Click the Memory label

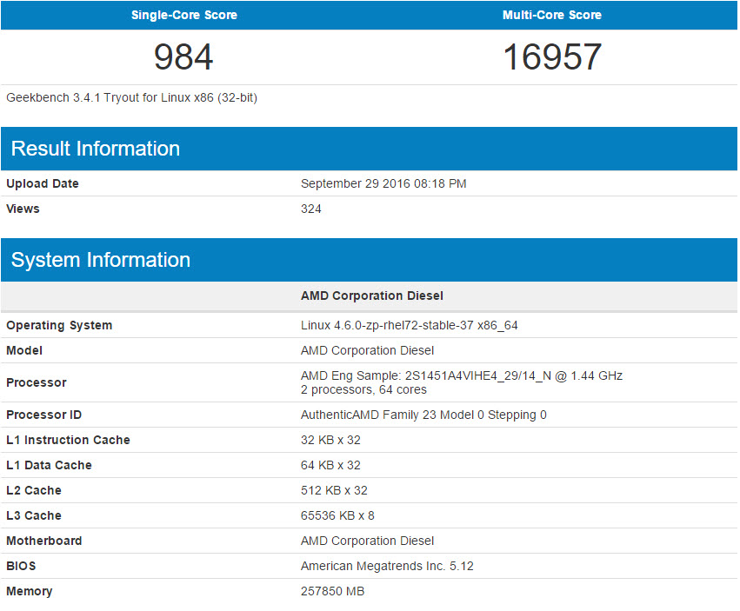pos(30,591)
